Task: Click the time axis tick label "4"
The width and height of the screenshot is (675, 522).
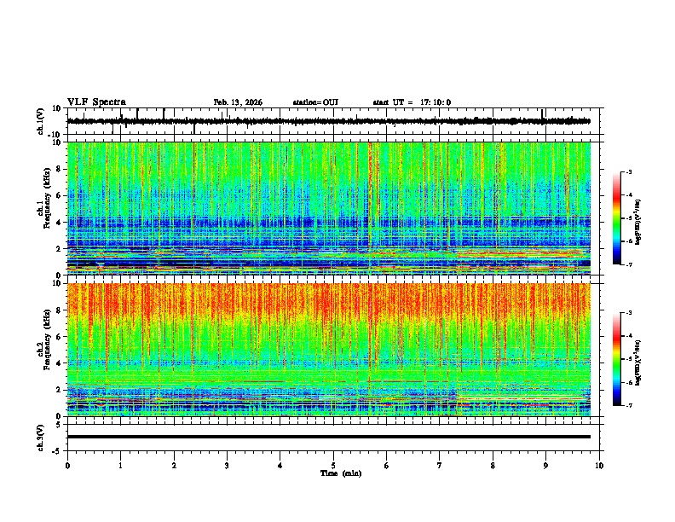Action: pos(280,466)
